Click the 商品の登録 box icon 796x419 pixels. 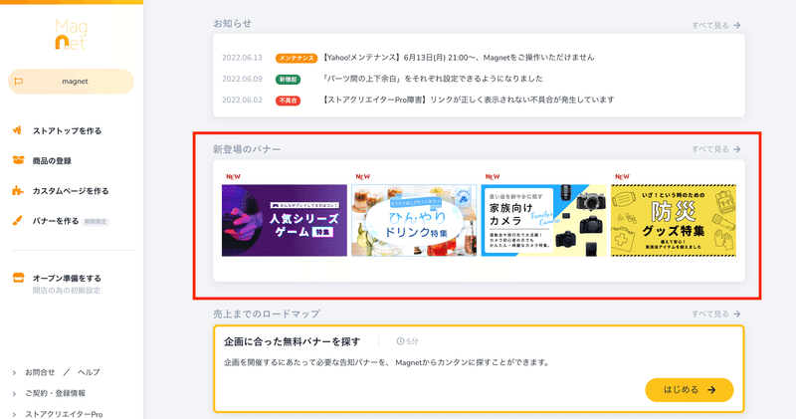pos(18,160)
